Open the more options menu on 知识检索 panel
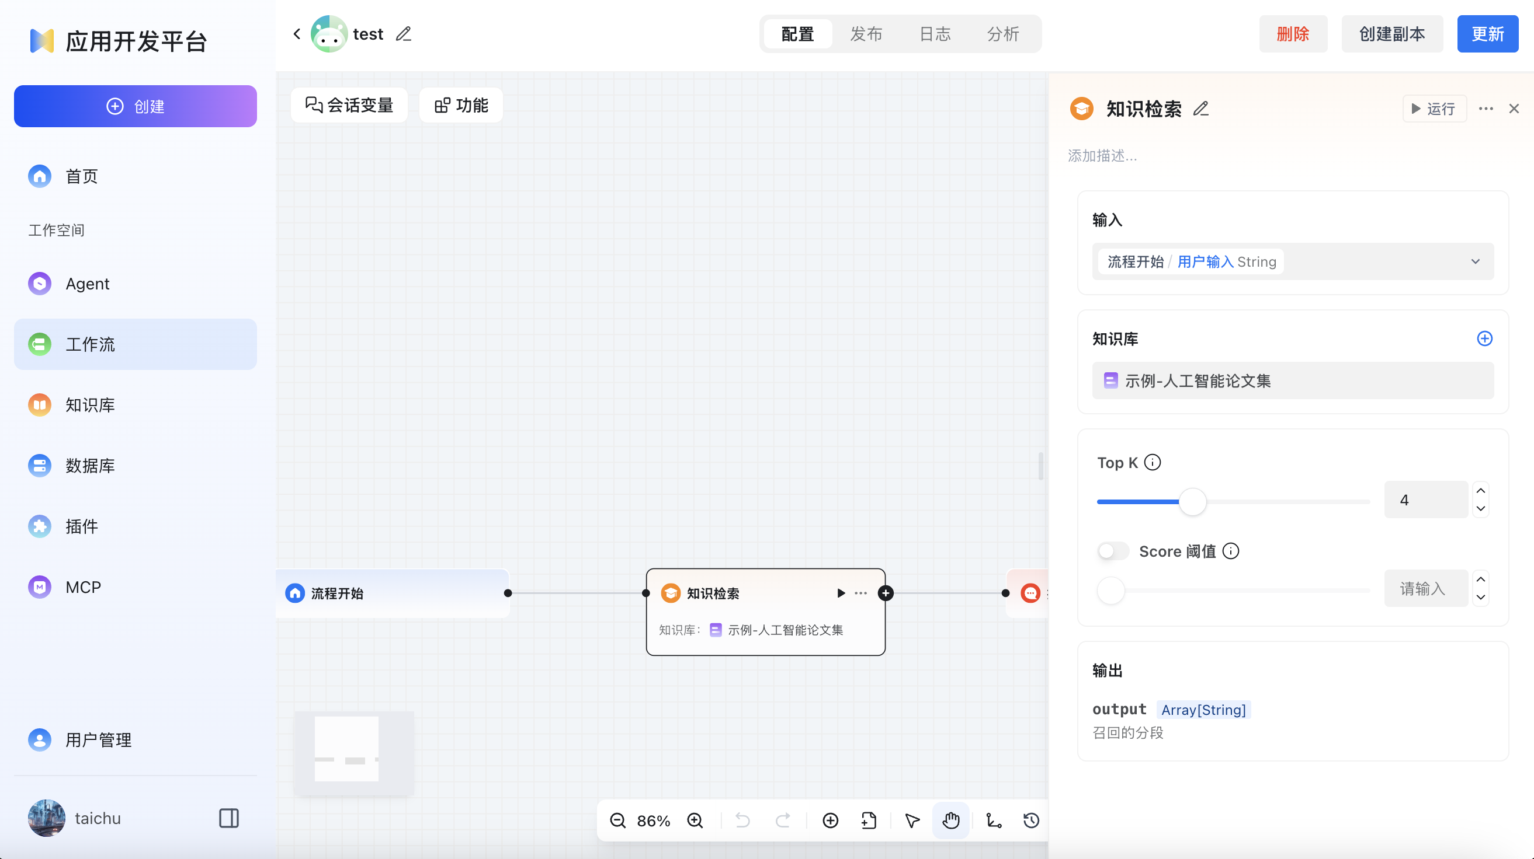This screenshot has height=859, width=1534. (x=1486, y=109)
